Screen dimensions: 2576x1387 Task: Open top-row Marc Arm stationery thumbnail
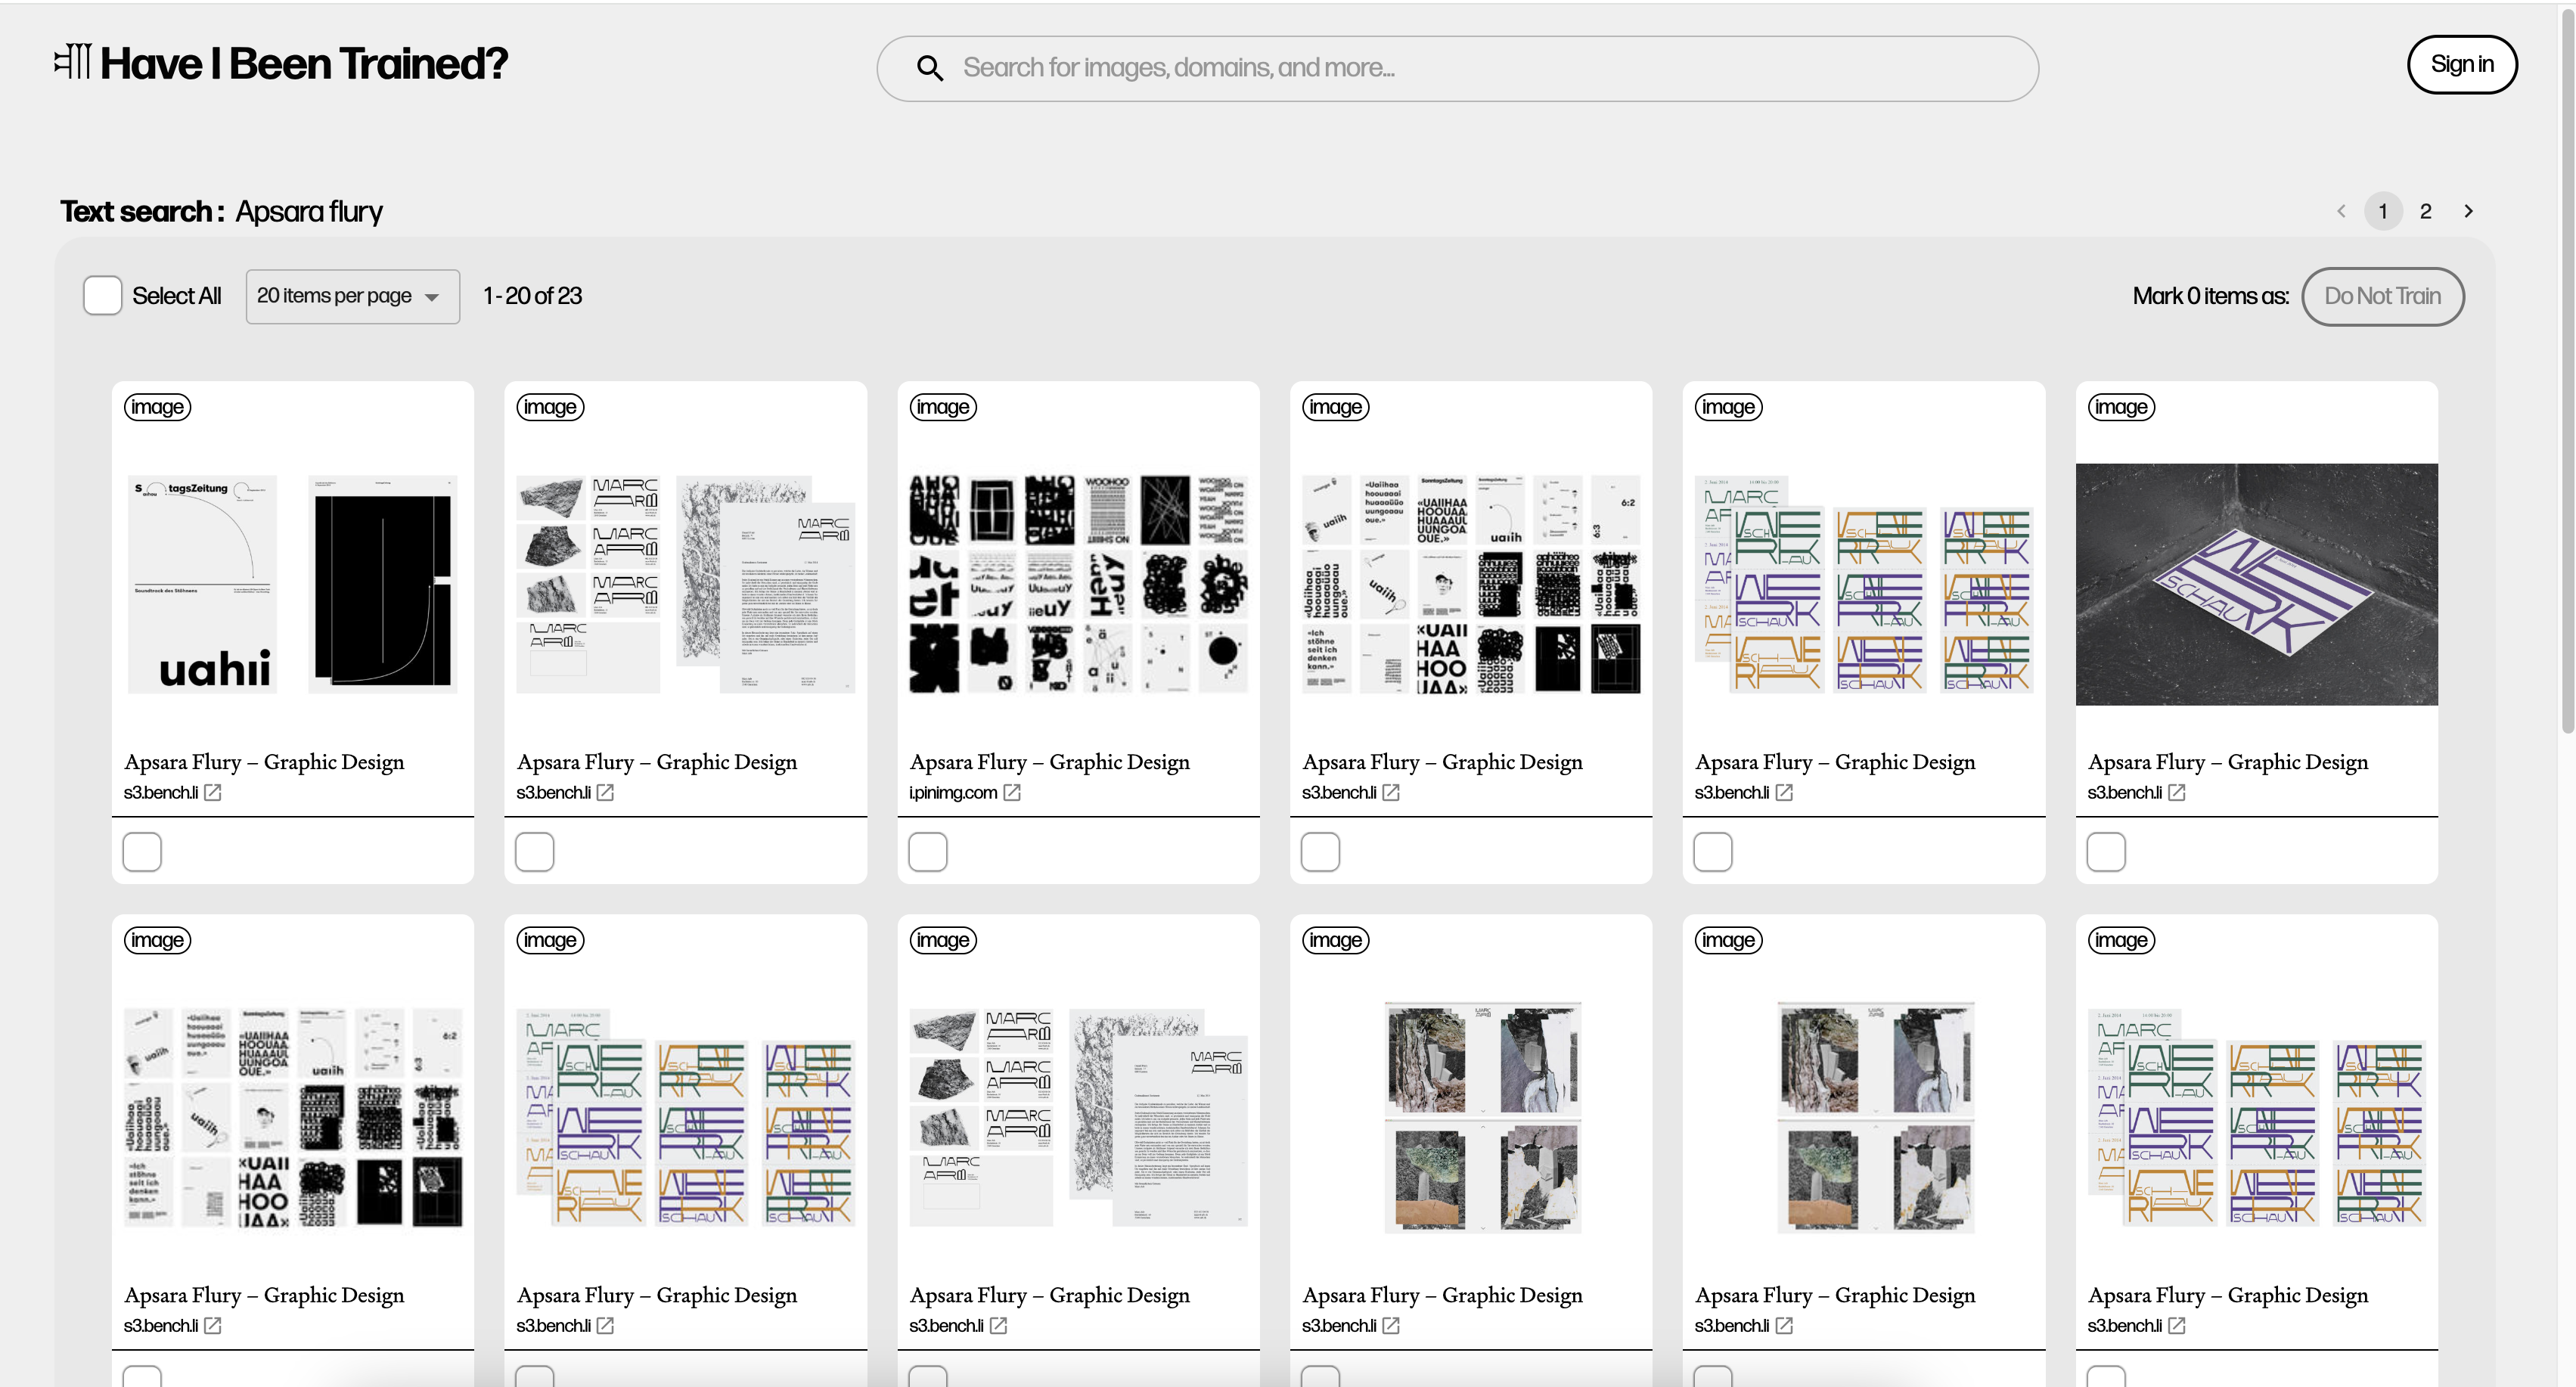point(685,584)
